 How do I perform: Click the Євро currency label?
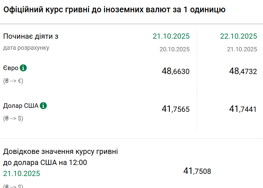(x=11, y=68)
